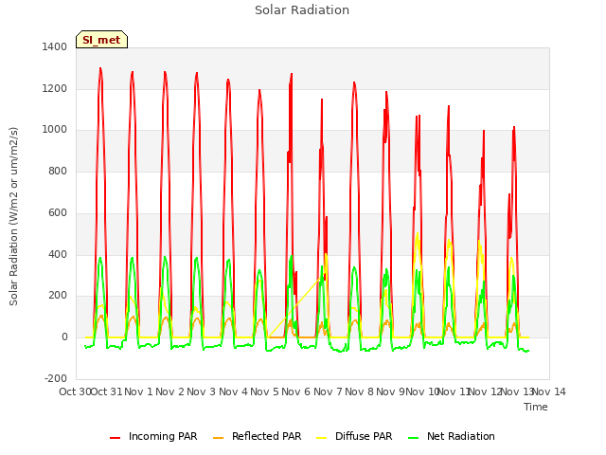Toggle the Incoming PAR legend entry
The width and height of the screenshot is (606, 455).
click(153, 436)
